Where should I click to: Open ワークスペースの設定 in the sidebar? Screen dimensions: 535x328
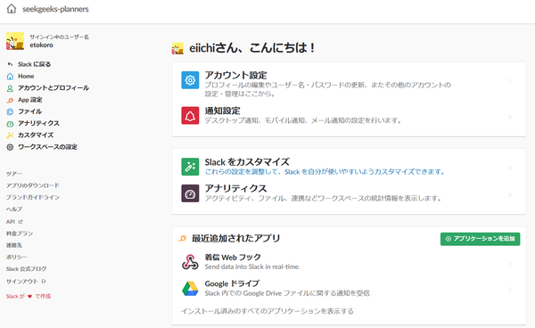[x=47, y=147]
